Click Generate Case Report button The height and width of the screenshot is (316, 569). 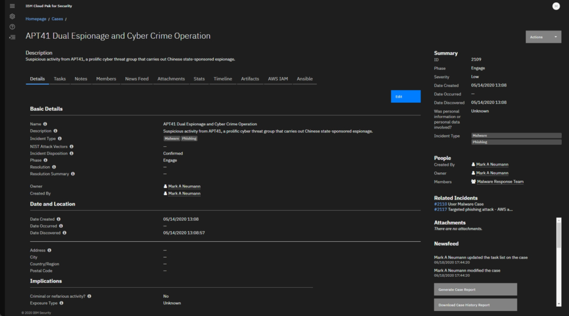point(476,289)
